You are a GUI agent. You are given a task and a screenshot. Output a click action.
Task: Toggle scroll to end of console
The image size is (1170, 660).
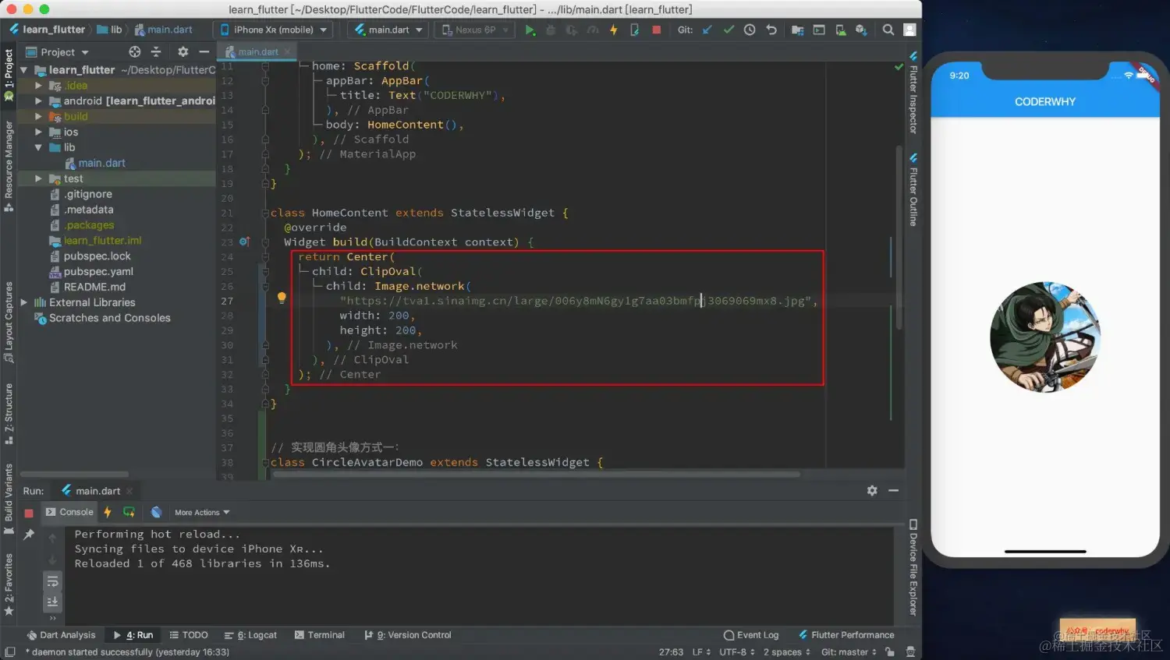(52, 602)
